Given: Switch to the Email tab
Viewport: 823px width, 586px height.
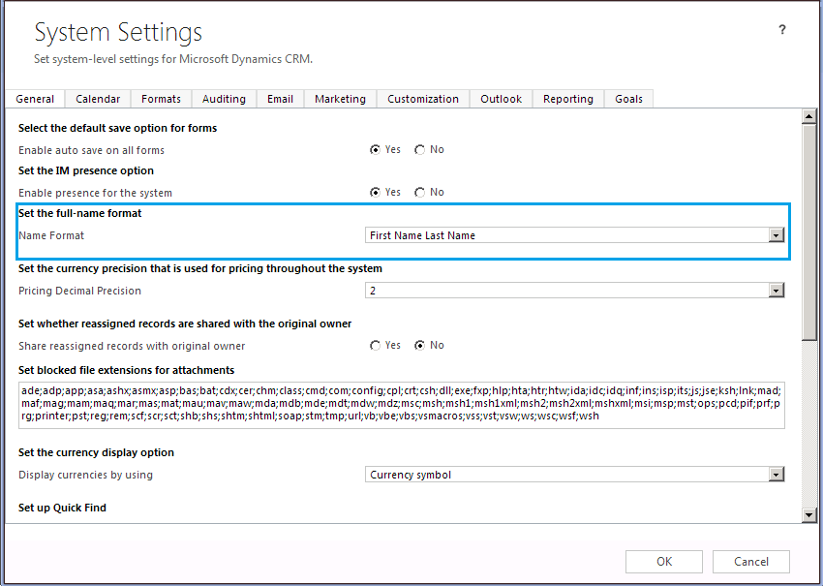Looking at the screenshot, I should coord(279,98).
